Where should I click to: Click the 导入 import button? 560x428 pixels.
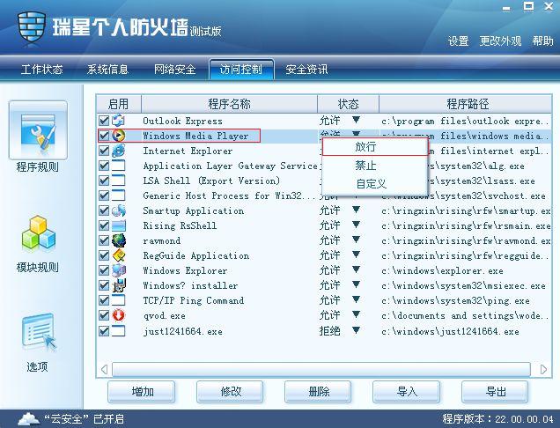[407, 392]
